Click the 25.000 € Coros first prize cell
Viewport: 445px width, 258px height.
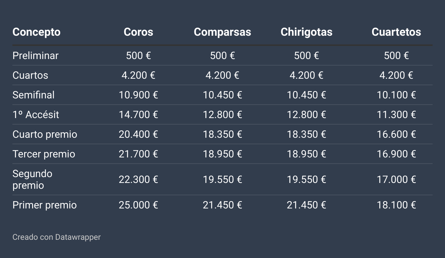[x=138, y=205]
